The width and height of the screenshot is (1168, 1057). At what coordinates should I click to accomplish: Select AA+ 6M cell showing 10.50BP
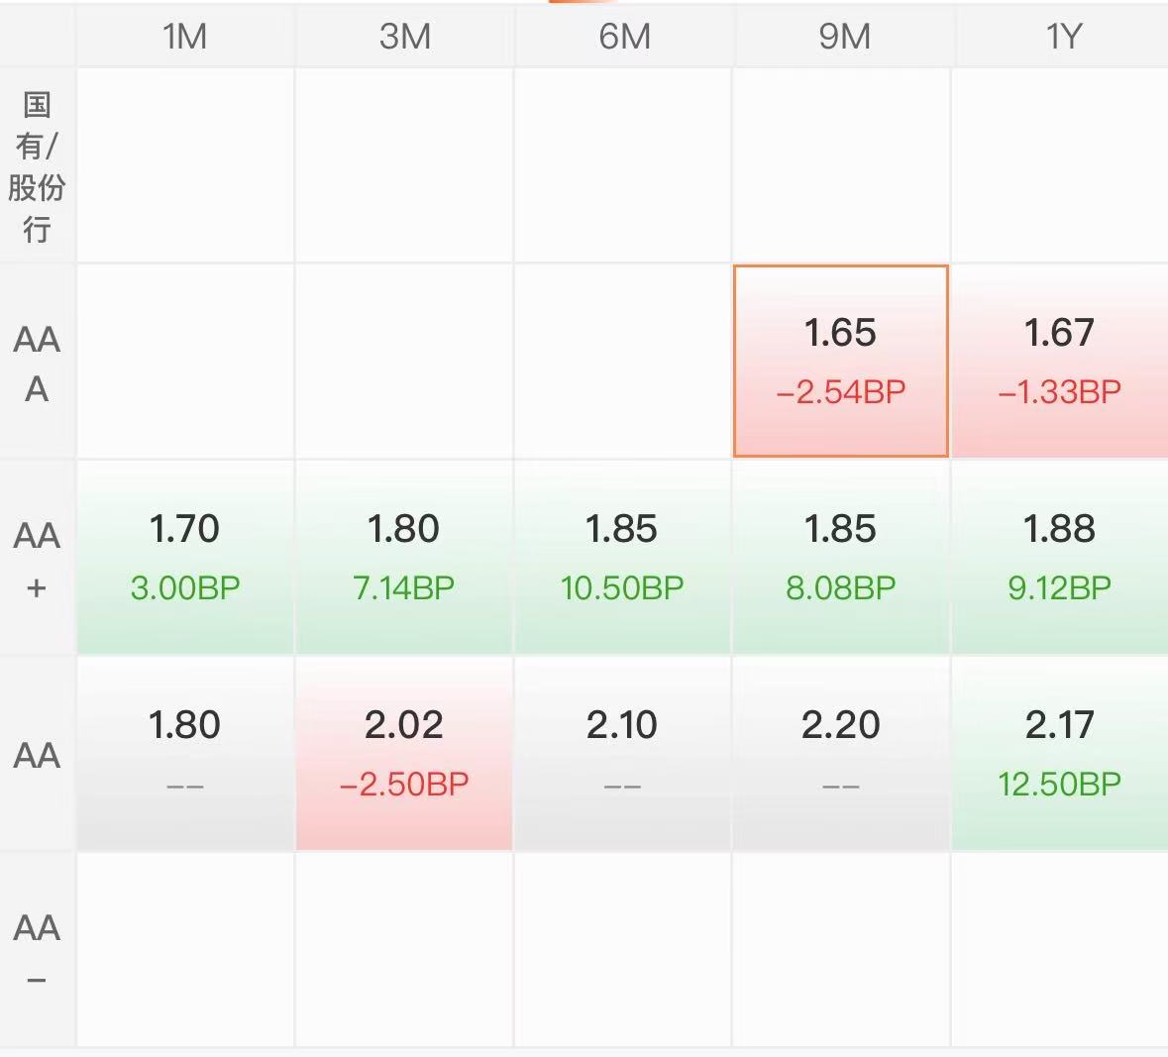pyautogui.click(x=622, y=557)
